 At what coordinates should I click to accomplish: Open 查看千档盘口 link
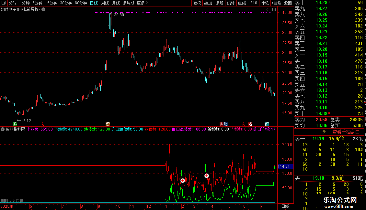pyautogui.click(x=346, y=132)
